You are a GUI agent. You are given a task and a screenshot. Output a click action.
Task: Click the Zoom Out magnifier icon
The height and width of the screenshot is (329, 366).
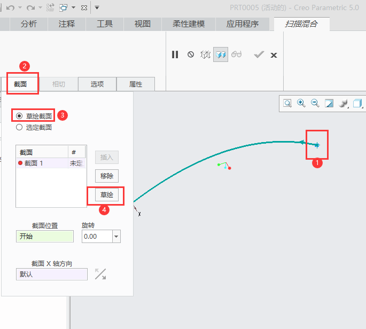pos(315,103)
